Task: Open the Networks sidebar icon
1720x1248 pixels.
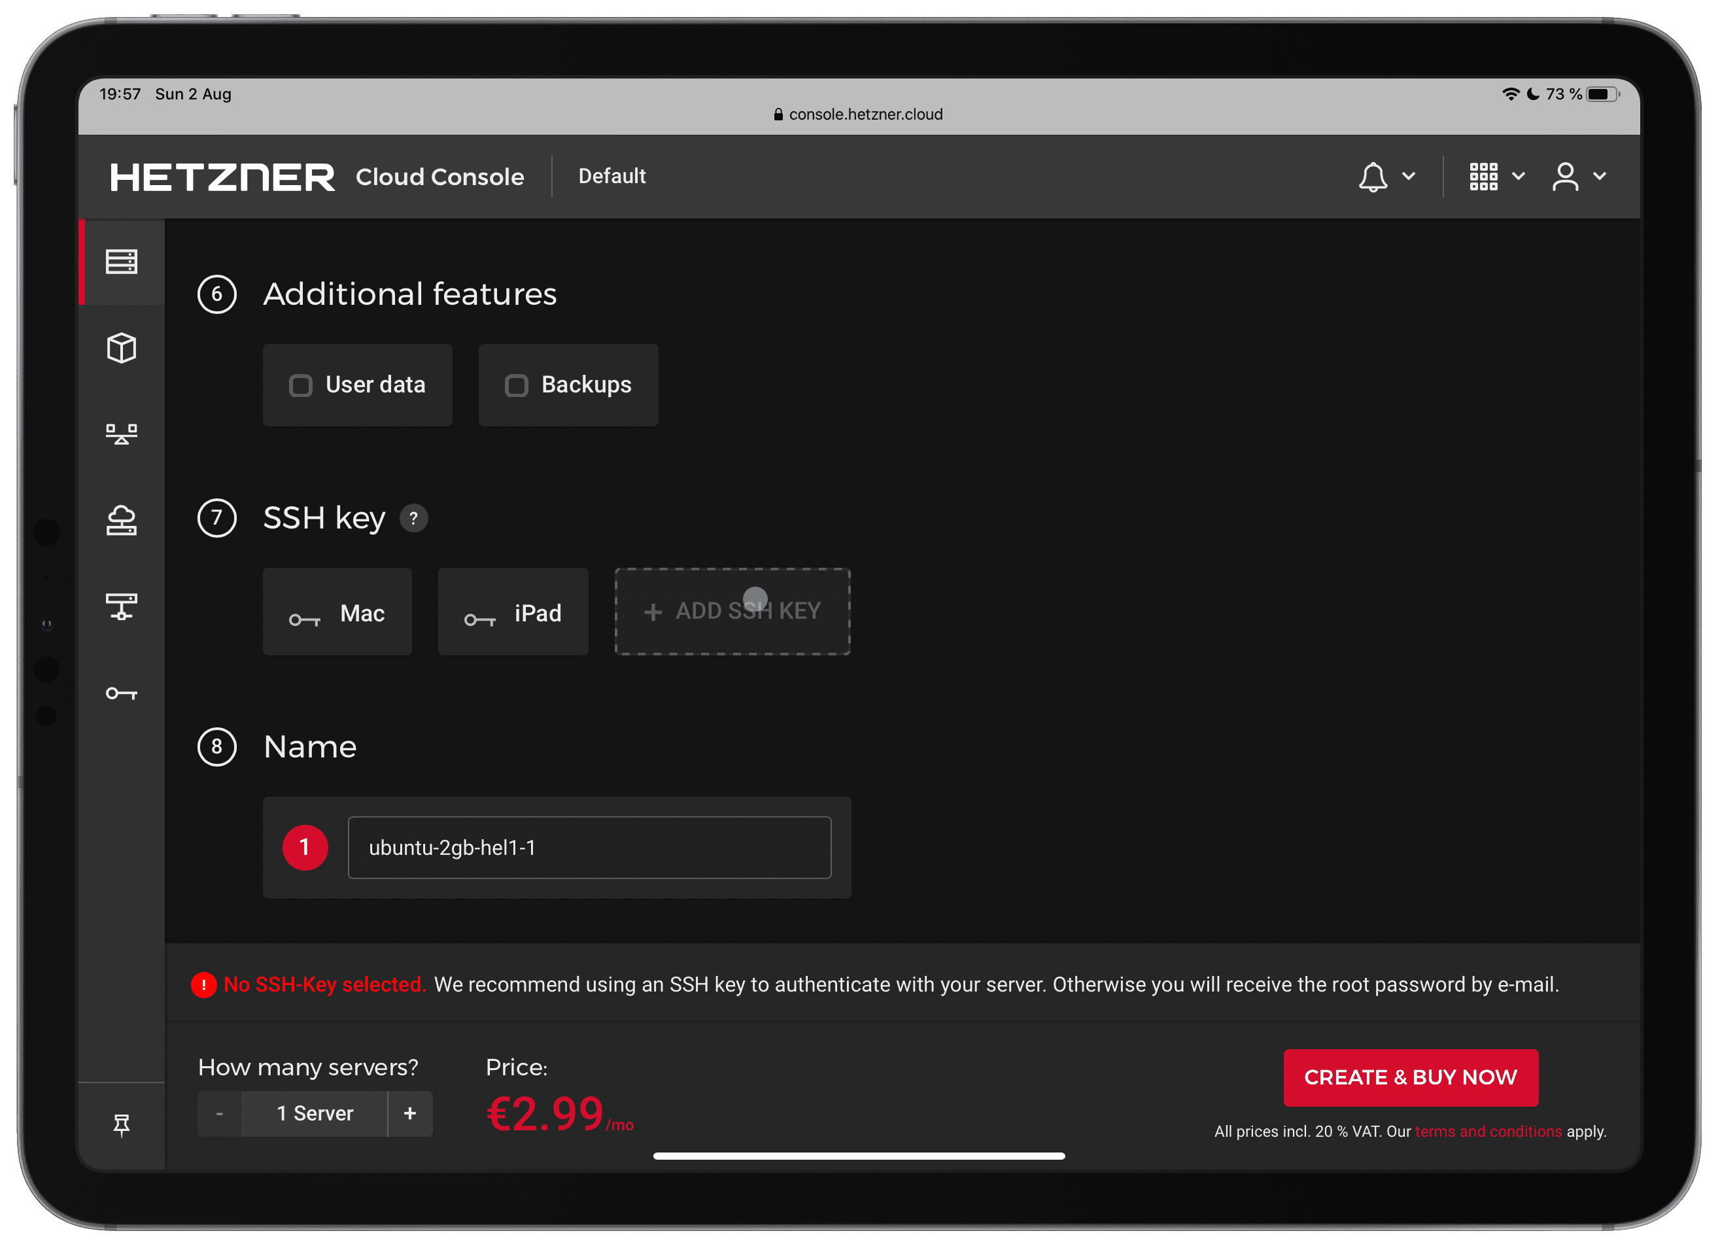Action: pos(122,607)
